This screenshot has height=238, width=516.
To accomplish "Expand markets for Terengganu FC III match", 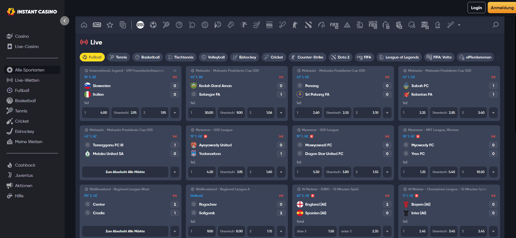I will point(175,172).
